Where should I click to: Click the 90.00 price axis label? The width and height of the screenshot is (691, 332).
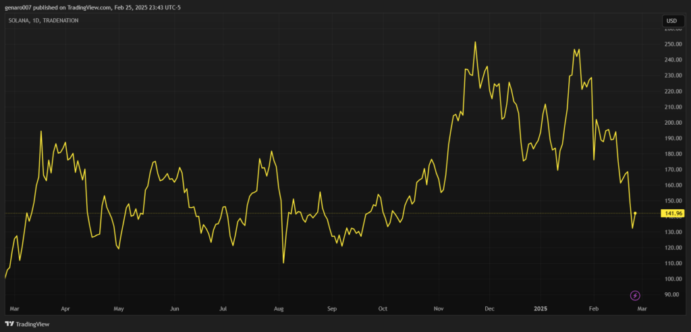point(673,295)
